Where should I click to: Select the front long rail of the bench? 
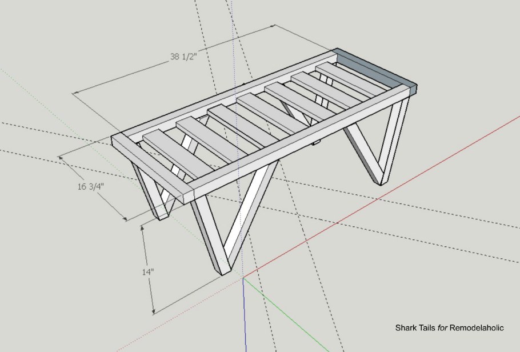pos(297,145)
